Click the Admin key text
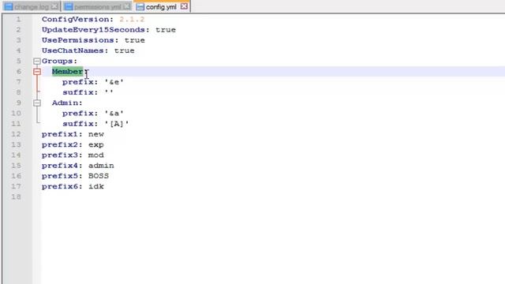 (65, 103)
